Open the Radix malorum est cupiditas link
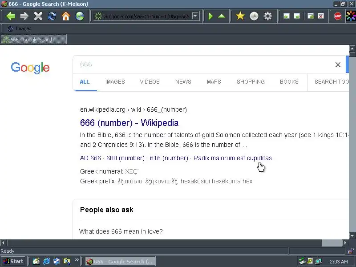Screen dimensions: 356x267 232,158
